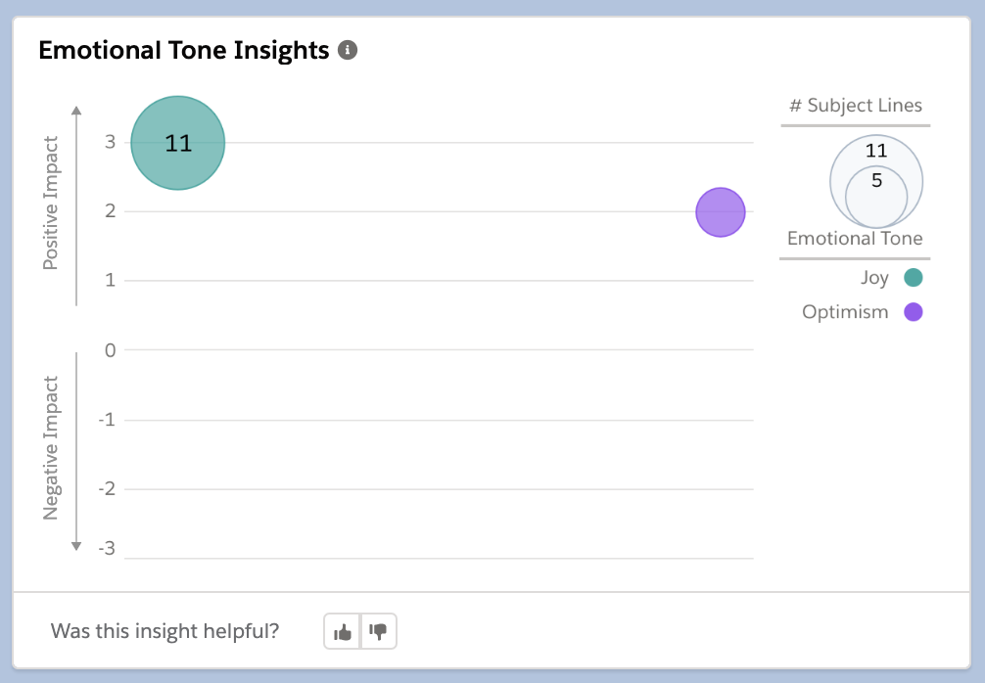Select the Joy color indicator in the legend
Screen dimensions: 985x683
click(x=913, y=278)
